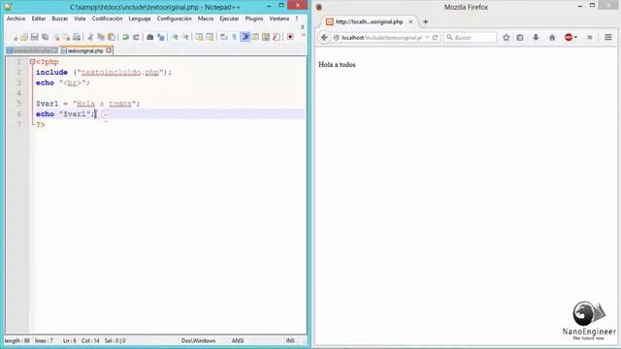The height and width of the screenshot is (349, 621).
Task: Click the ANSI encoding status entry
Action: tap(237, 340)
